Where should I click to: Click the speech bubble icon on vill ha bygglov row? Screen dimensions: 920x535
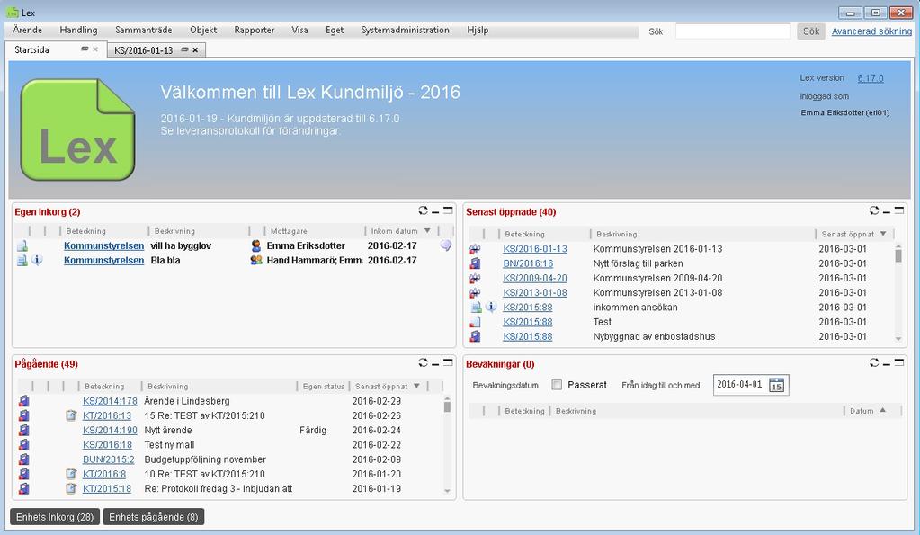pyautogui.click(x=446, y=245)
